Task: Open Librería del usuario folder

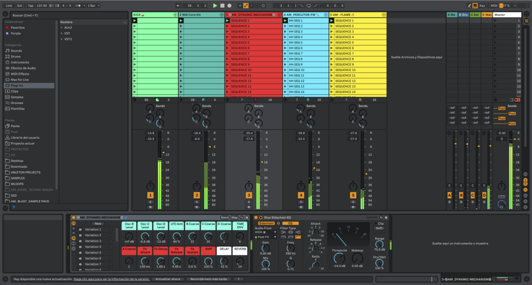Action: point(25,138)
